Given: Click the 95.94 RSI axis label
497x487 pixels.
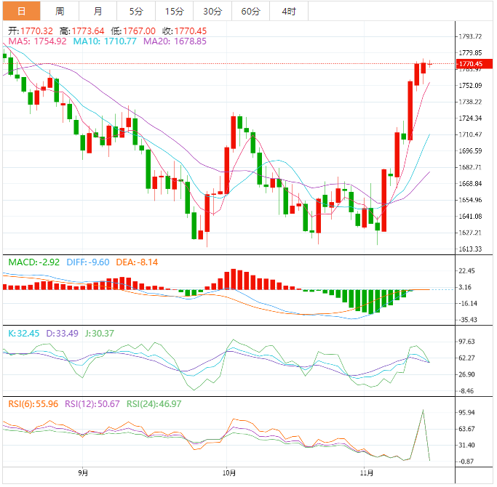Looking at the screenshot, I should click(x=467, y=413).
